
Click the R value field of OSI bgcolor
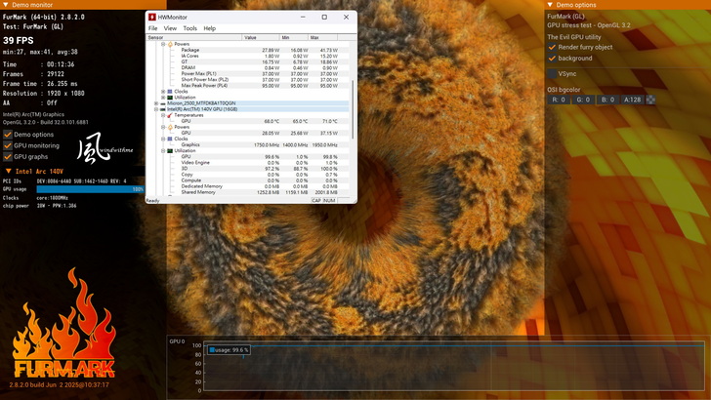point(558,100)
